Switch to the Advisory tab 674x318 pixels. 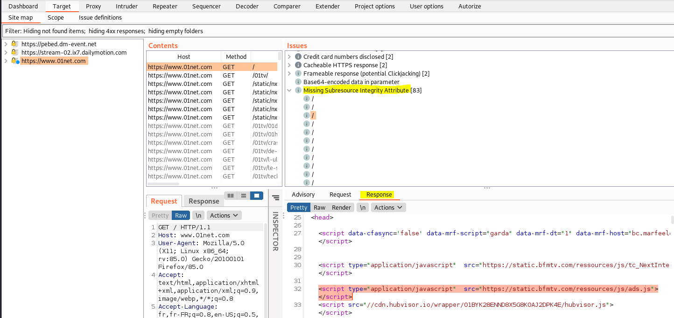(x=303, y=194)
